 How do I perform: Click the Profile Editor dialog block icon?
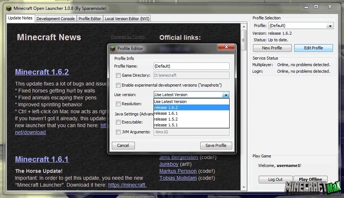pos(113,49)
